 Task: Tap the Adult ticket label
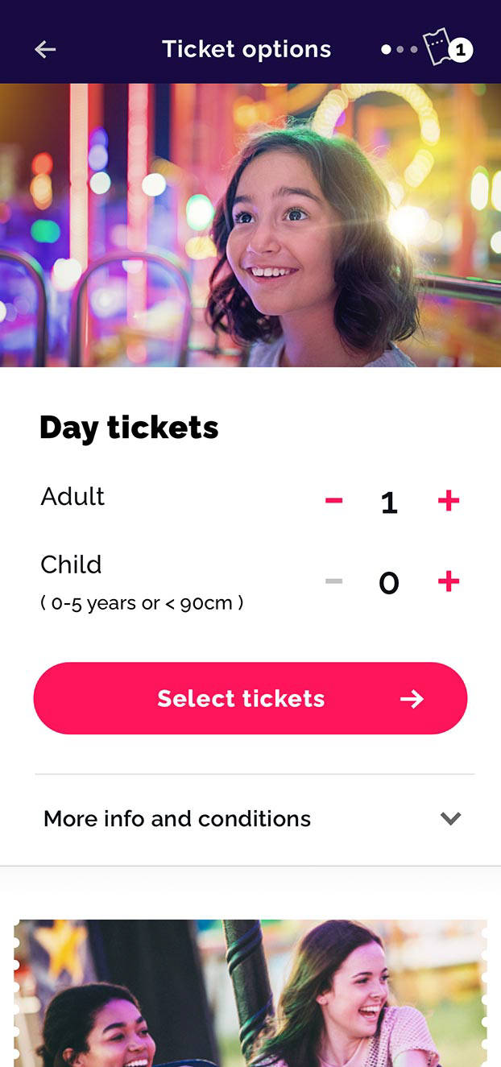click(x=72, y=496)
